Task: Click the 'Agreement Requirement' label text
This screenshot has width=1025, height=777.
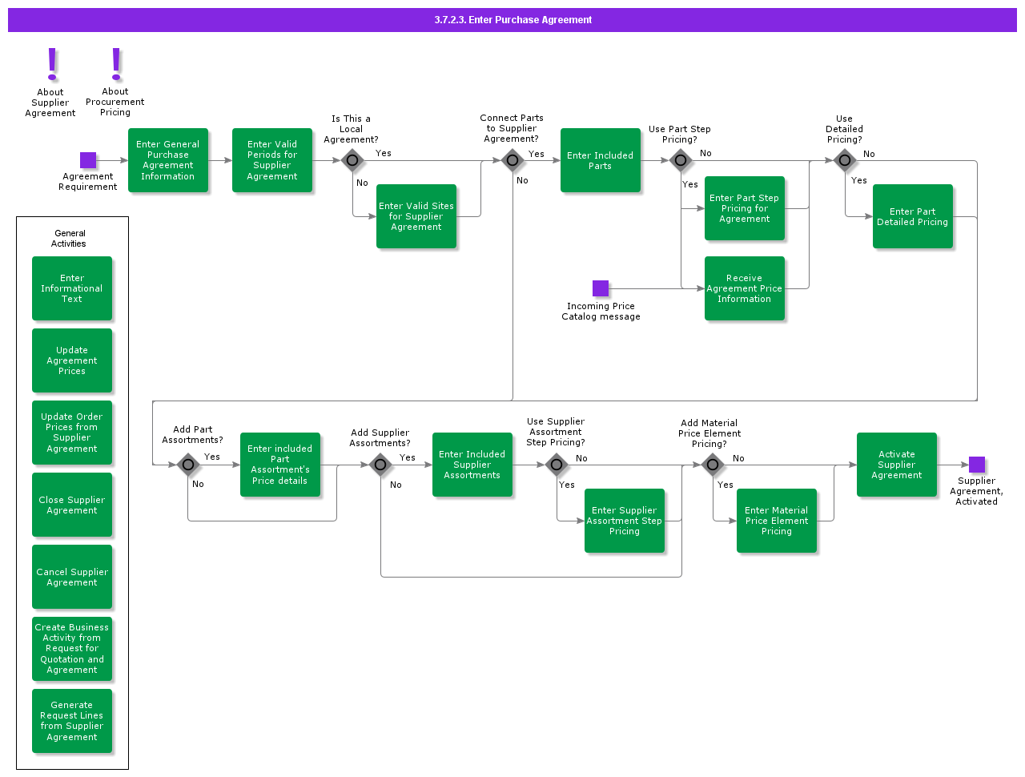Action: 88,182
